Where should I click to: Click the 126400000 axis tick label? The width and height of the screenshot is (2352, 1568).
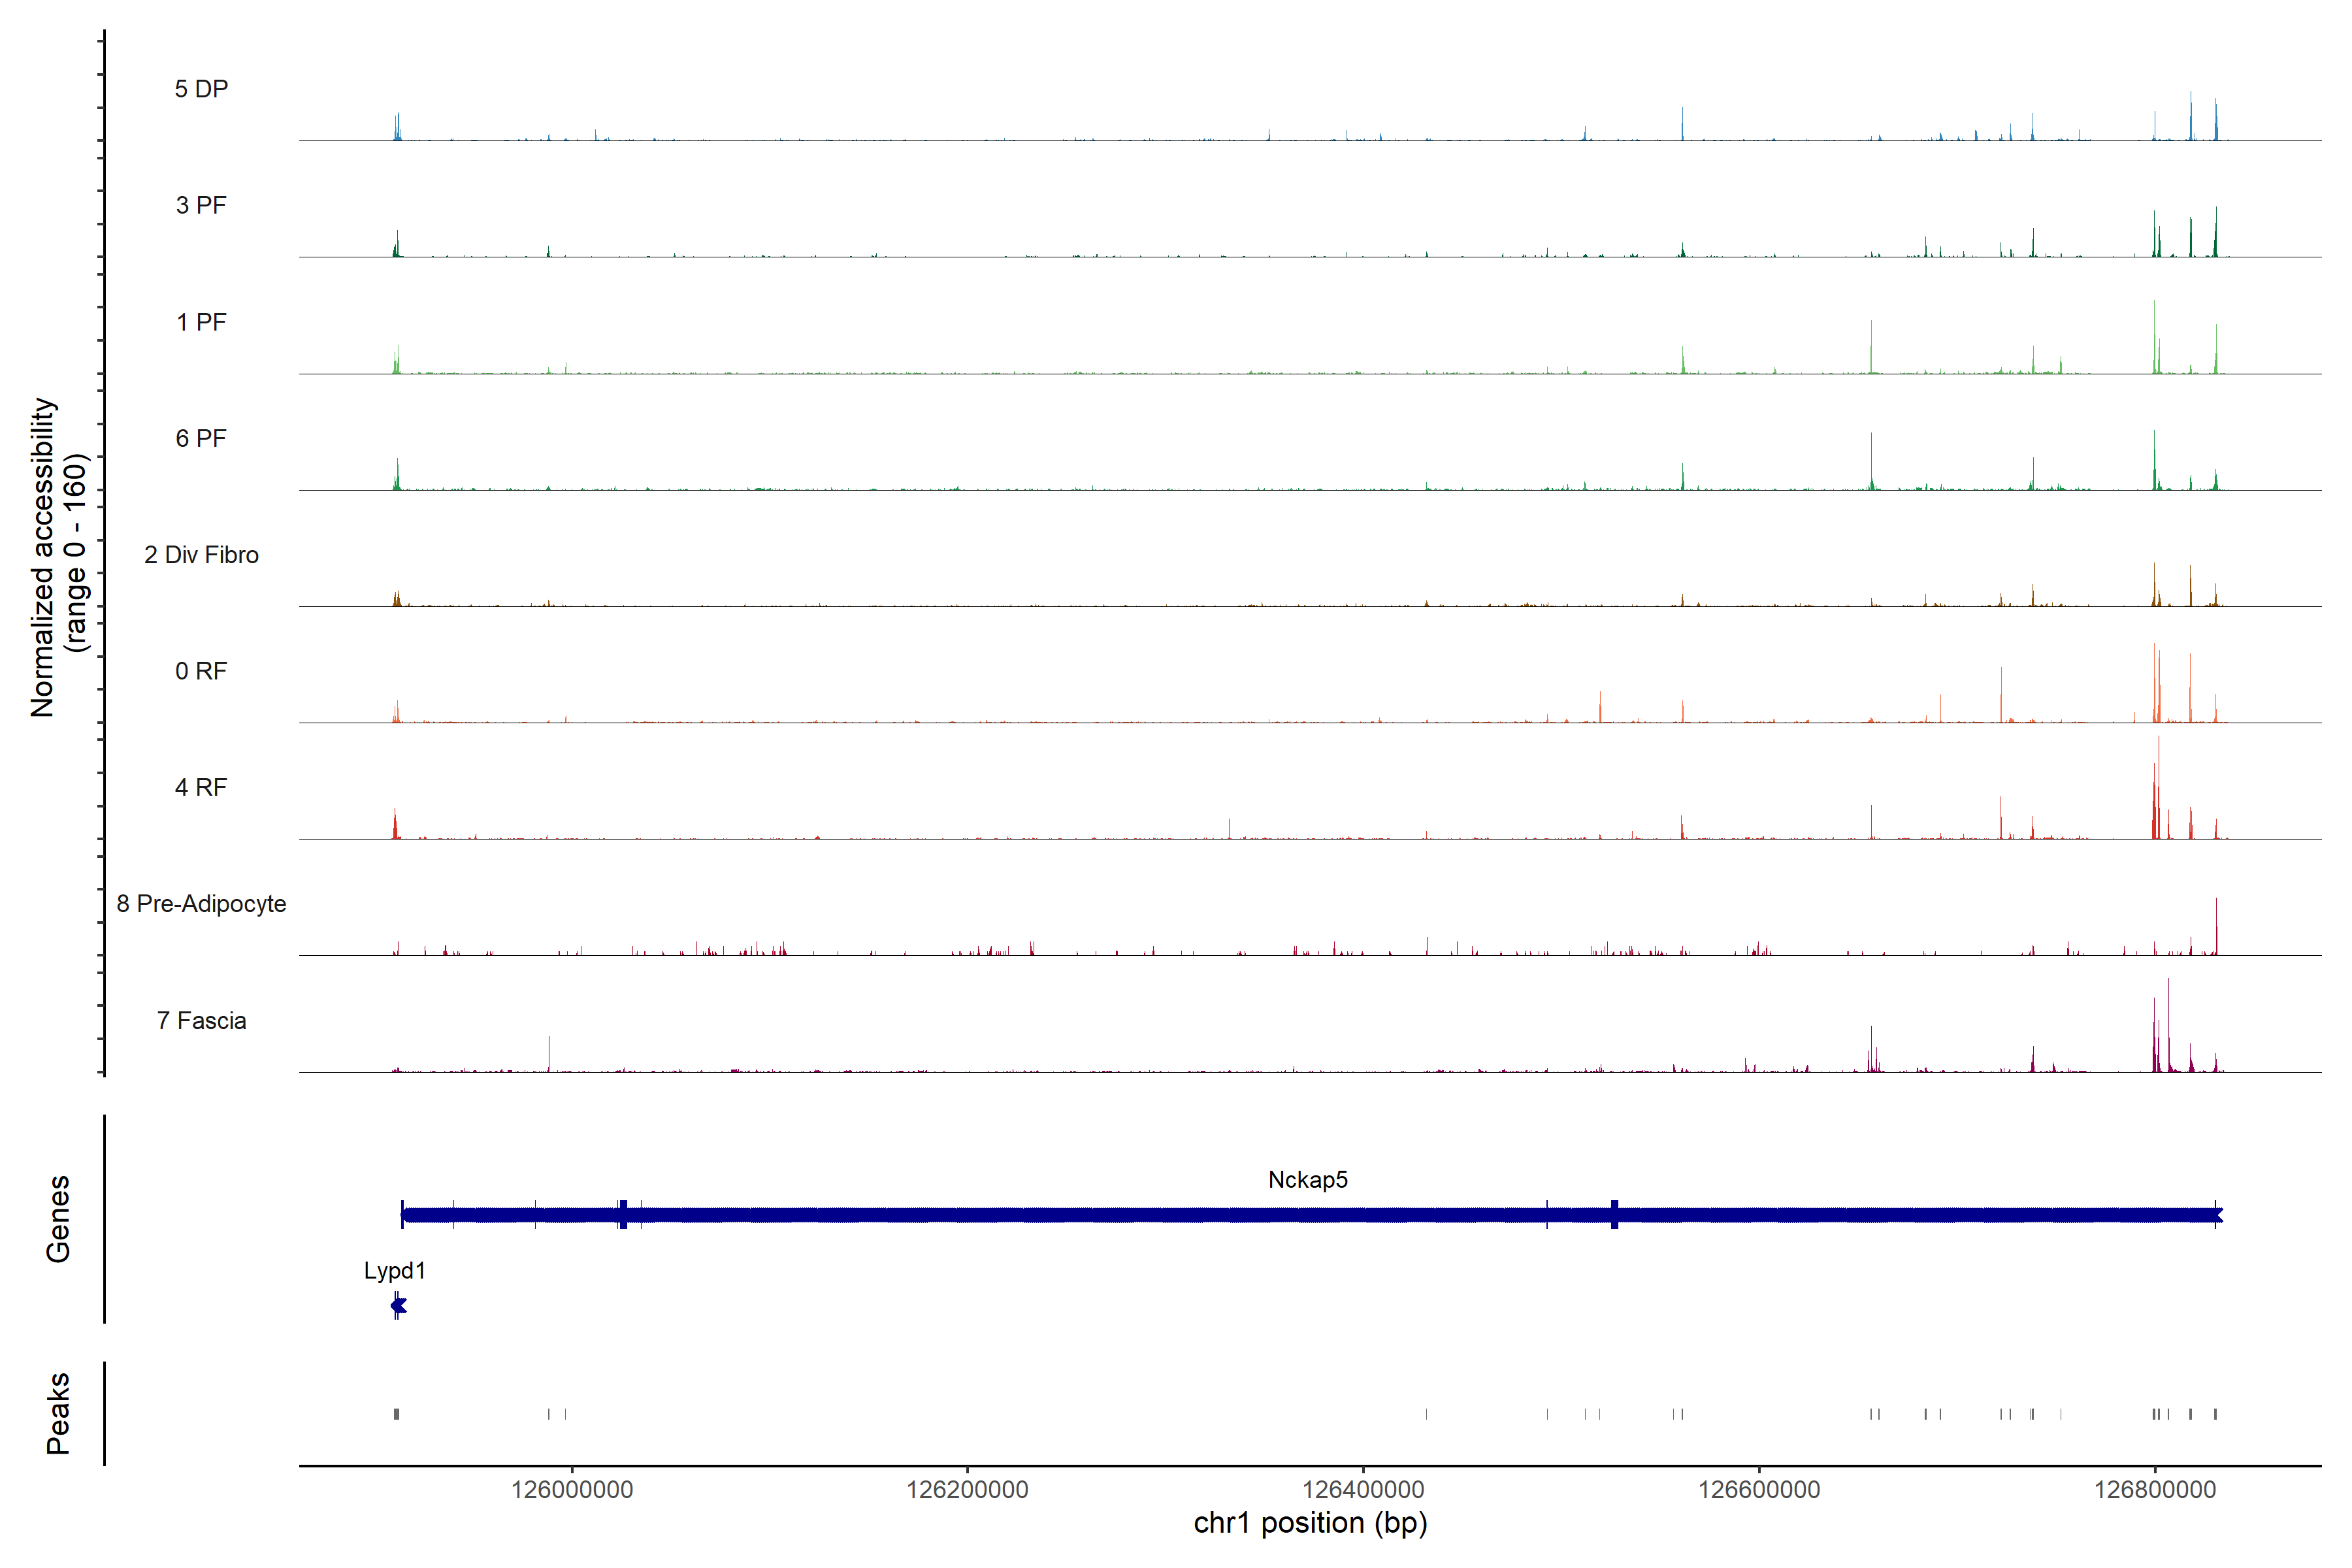1363,1490
